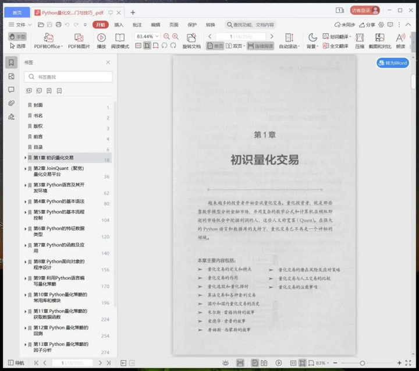
Task: Click the undo arrow icon
Action: click(x=67, y=24)
